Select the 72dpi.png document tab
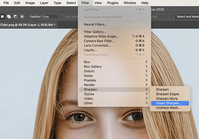This screenshot has height=139, width=199. [x=28, y=25]
